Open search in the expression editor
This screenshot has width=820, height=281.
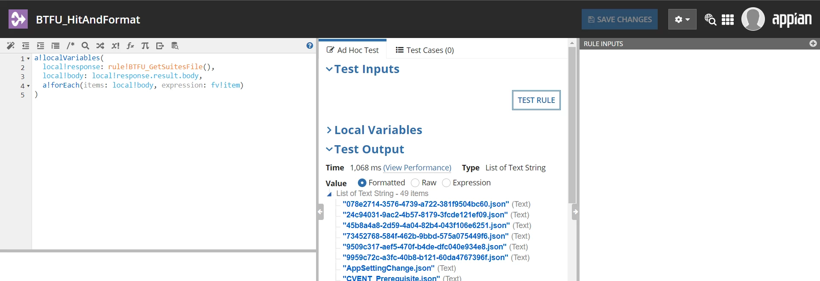[x=85, y=46]
